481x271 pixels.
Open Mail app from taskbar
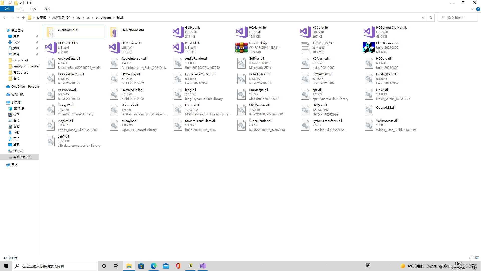point(166,266)
